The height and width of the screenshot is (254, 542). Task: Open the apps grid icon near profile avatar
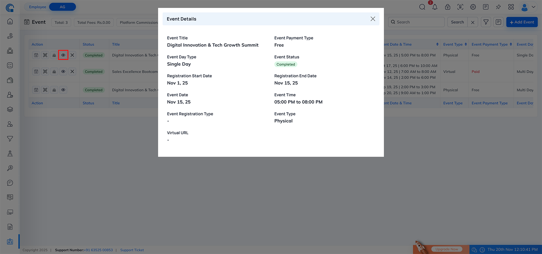click(511, 7)
